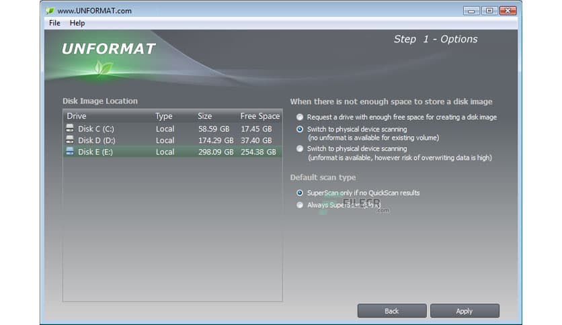Select Request a drive with enough free space option
562x325 pixels.
(x=300, y=117)
